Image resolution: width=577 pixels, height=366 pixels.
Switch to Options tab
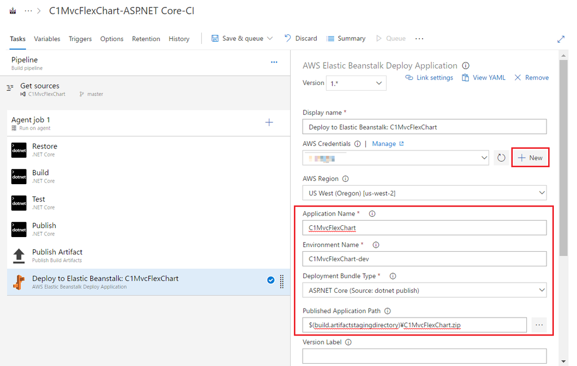[112, 39]
